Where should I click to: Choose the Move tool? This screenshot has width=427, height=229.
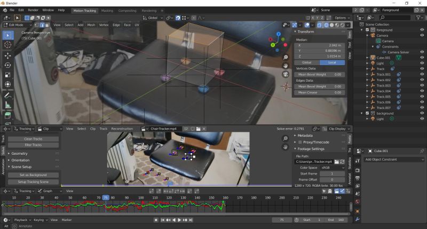(8, 56)
